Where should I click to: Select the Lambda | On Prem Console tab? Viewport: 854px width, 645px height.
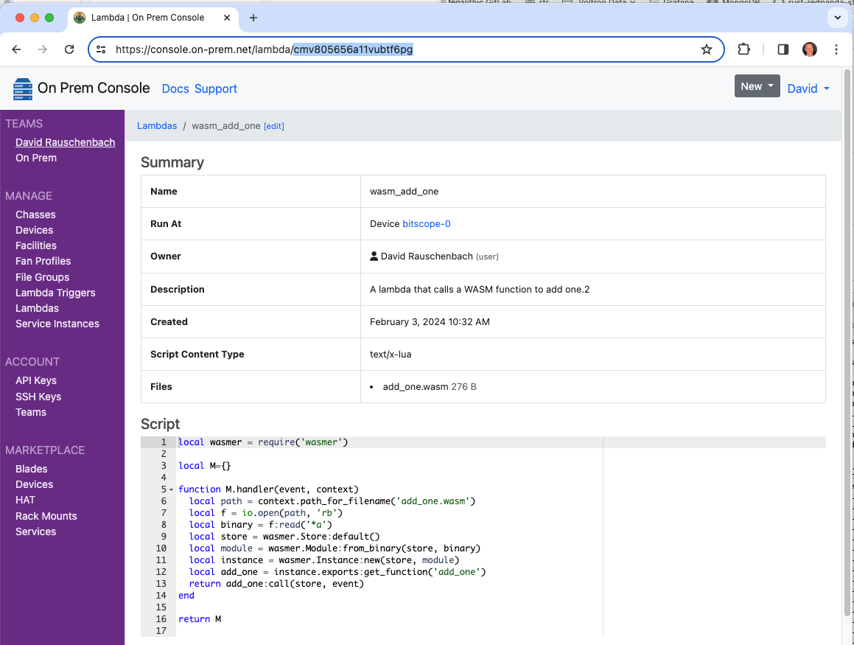[153, 18]
